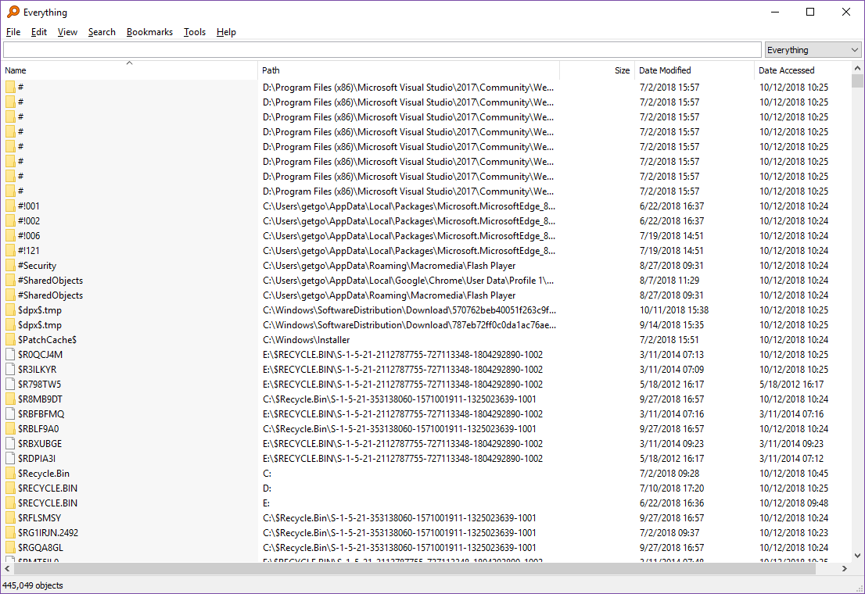This screenshot has width=865, height=594.
Task: Maximize the Everything window
Action: [x=810, y=12]
